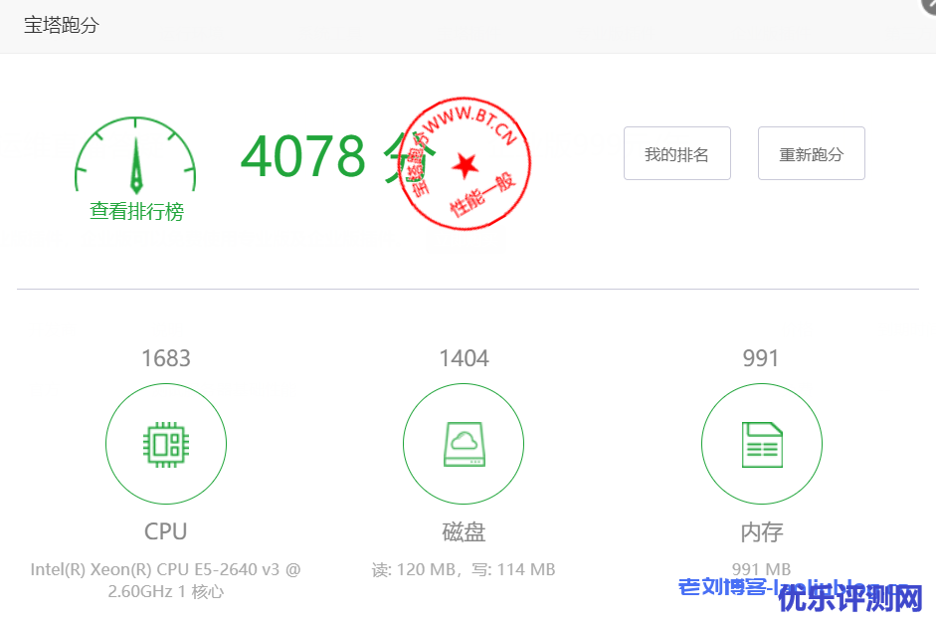Click the 宝塔跑分 dialog title
The height and width of the screenshot is (625, 936).
[62, 25]
